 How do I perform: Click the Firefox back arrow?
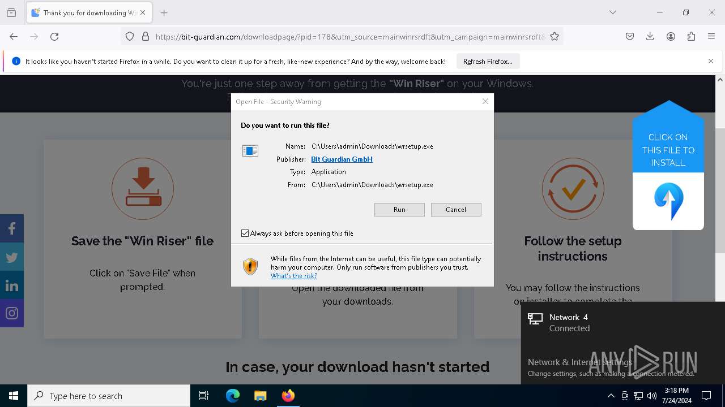[14, 36]
